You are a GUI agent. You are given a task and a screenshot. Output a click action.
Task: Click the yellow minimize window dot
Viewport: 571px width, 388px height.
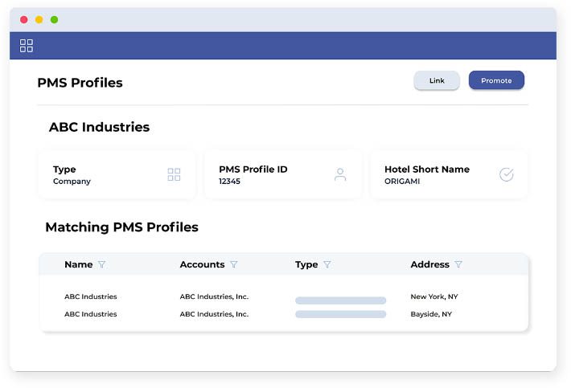tap(39, 19)
